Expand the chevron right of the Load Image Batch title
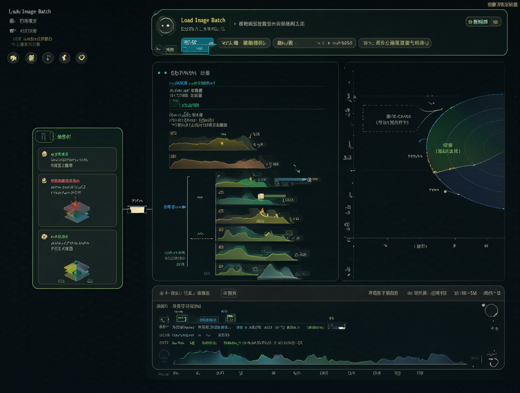Screen dimensions: 520x393 pos(235,24)
